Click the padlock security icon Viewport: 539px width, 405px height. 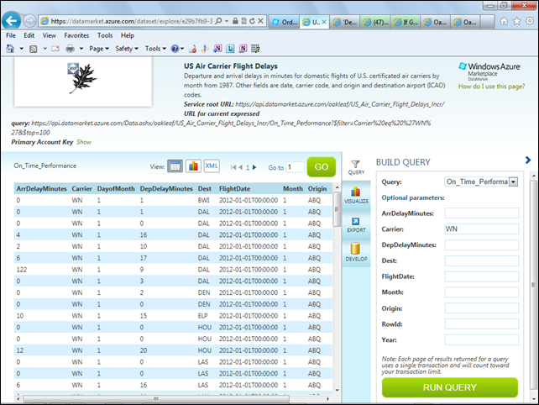[x=235, y=21]
